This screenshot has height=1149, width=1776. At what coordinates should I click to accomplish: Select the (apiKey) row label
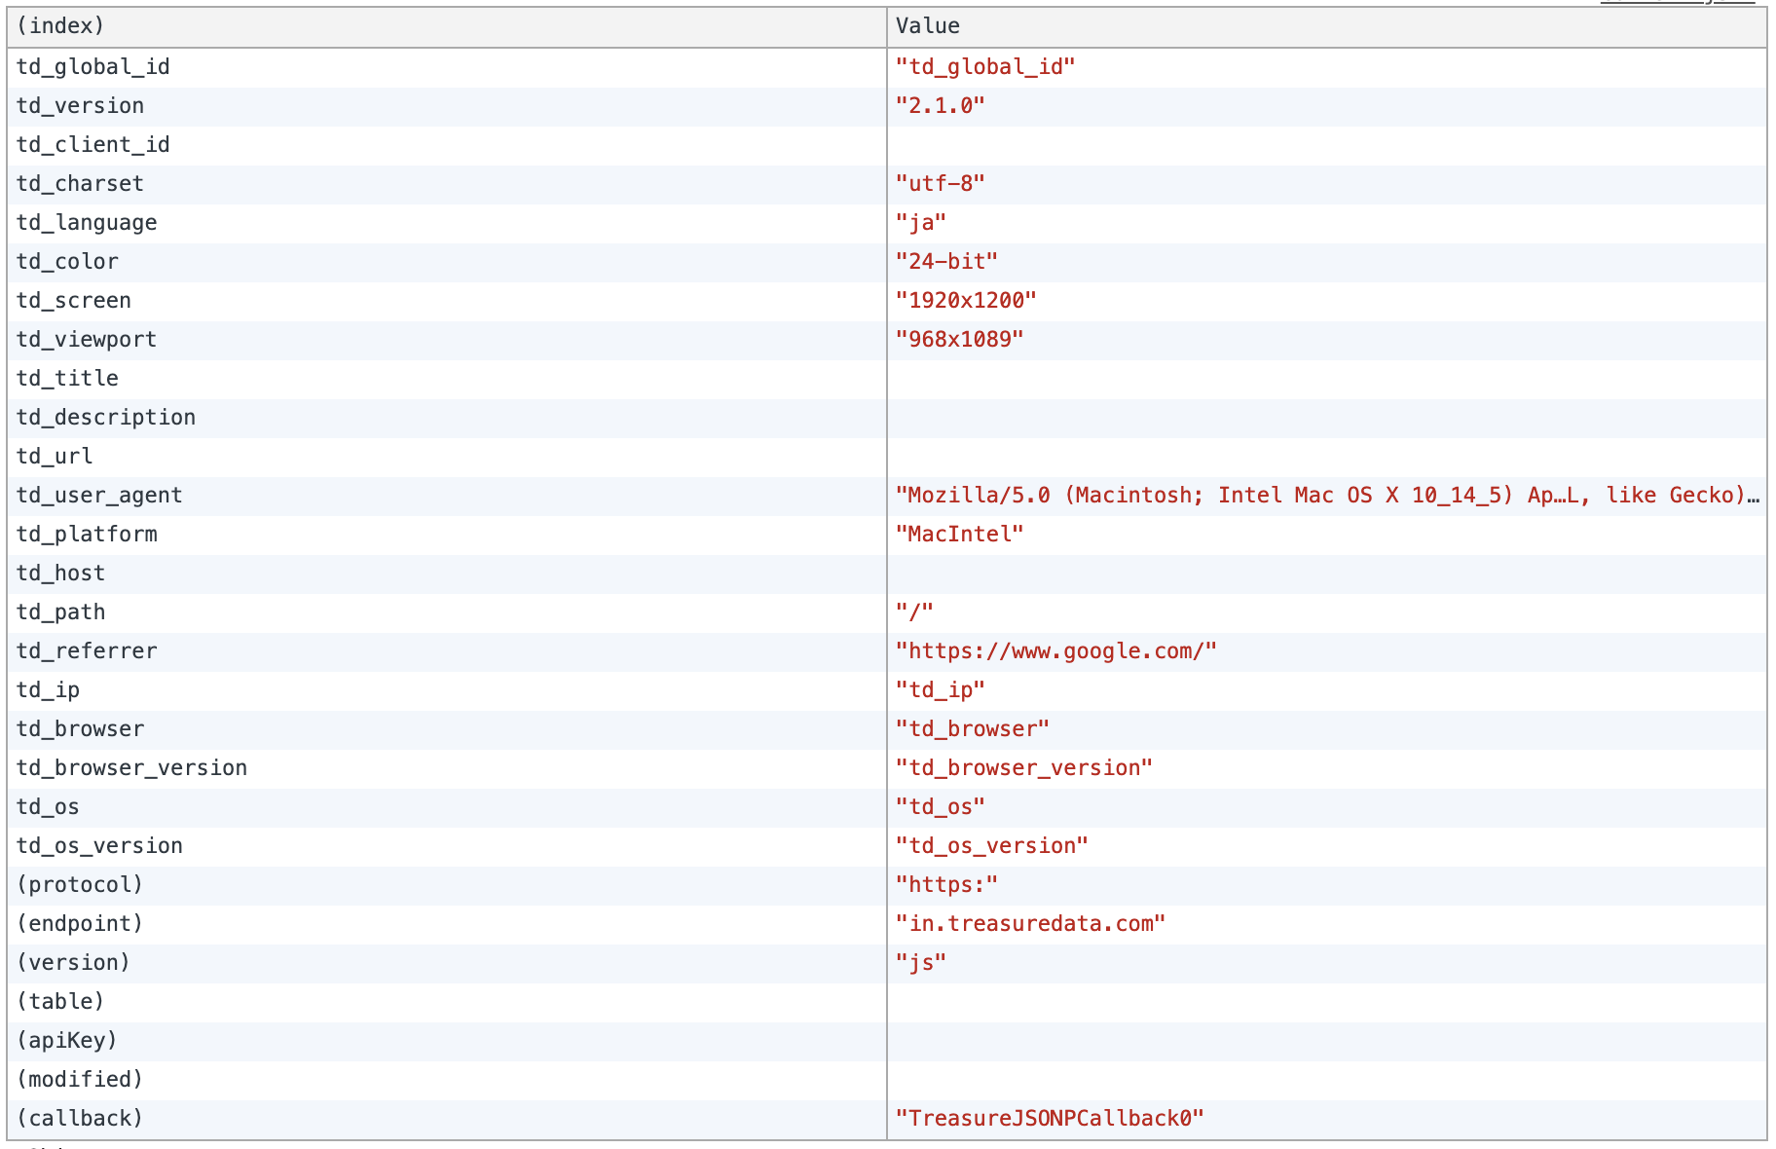point(67,1041)
